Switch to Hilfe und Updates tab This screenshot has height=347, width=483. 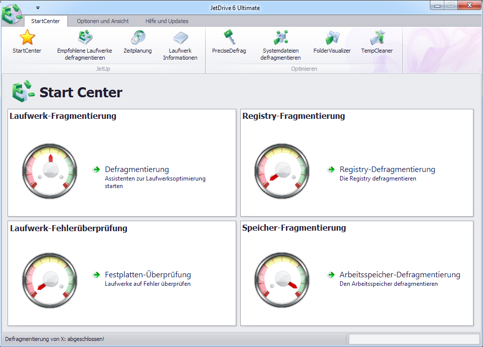pyautogui.click(x=167, y=21)
